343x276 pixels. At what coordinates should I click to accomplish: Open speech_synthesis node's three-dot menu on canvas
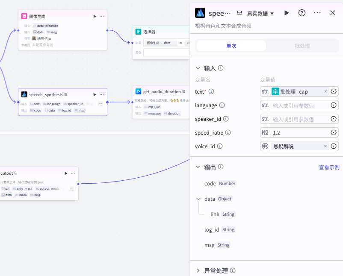click(x=102, y=94)
